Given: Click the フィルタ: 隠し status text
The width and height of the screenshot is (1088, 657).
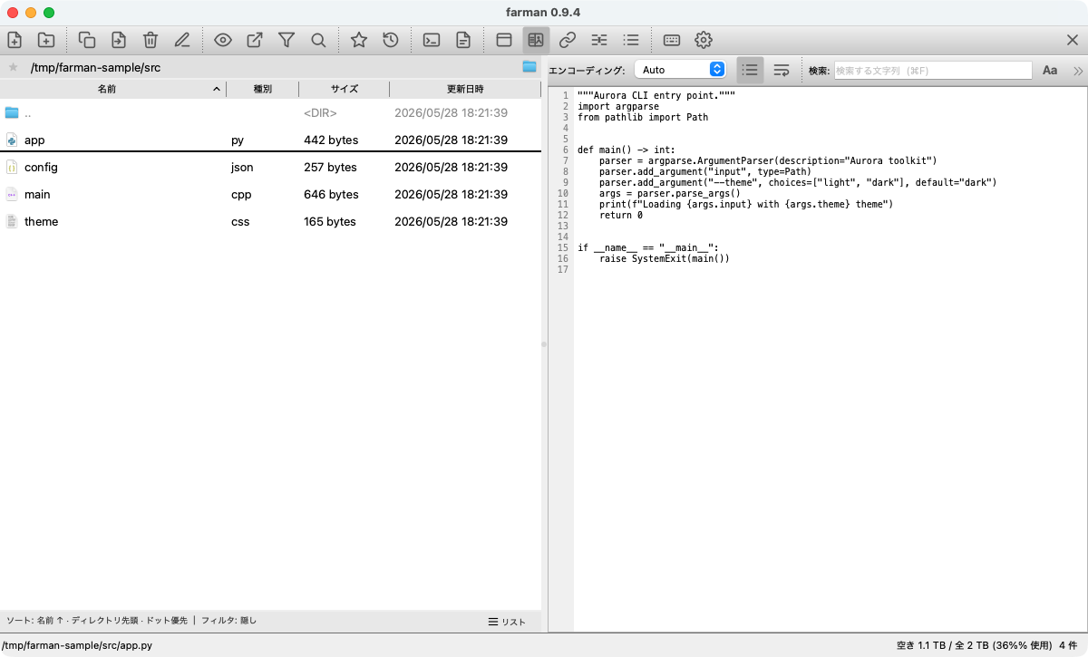Looking at the screenshot, I should click(228, 621).
